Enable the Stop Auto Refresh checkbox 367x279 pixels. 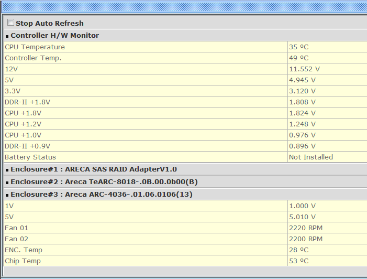[10, 23]
